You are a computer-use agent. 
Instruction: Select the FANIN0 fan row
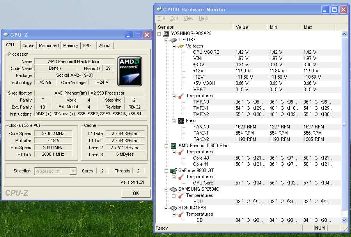pos(266,127)
